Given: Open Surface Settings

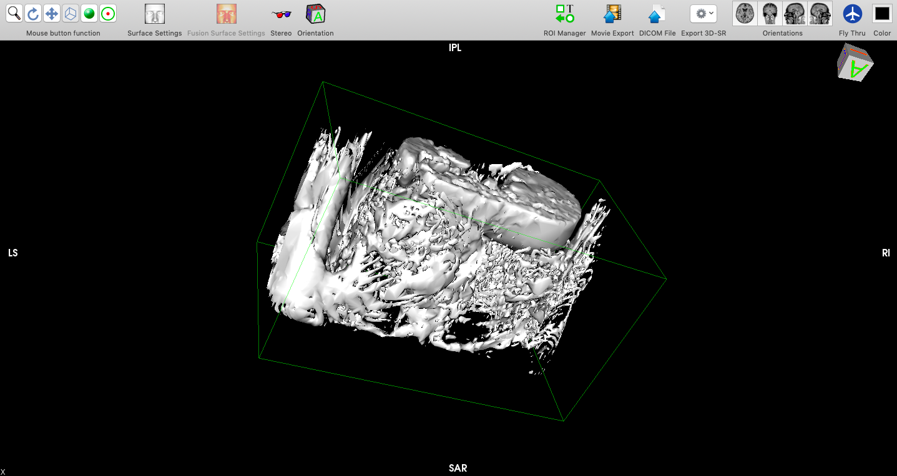Looking at the screenshot, I should pos(154,14).
